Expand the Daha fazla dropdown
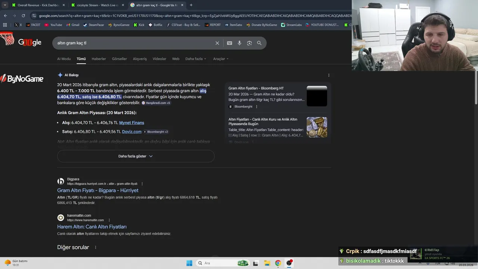 [x=196, y=59]
